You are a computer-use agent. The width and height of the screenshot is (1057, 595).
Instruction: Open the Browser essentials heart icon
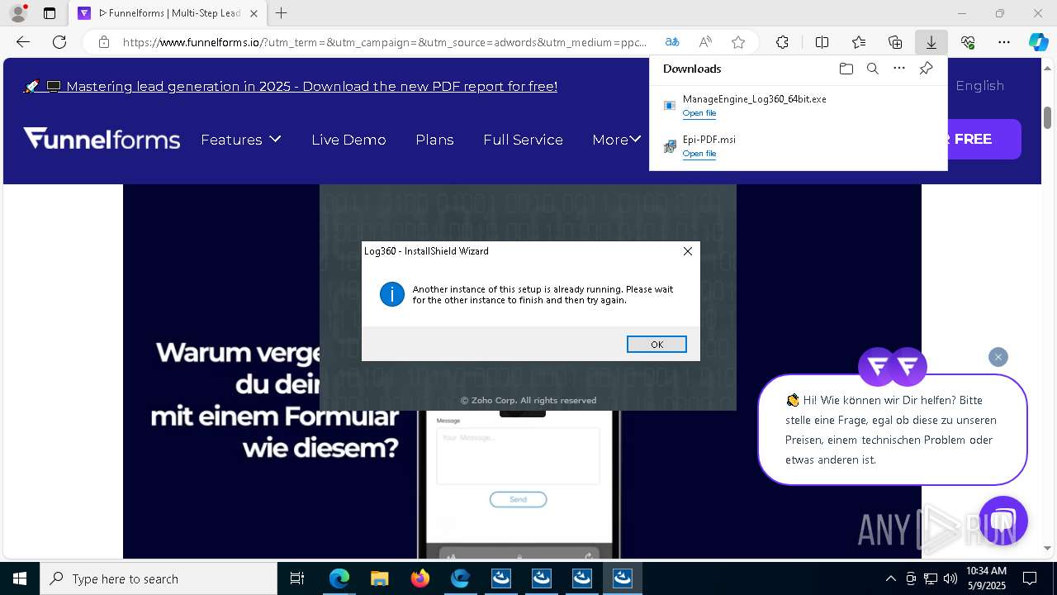coord(968,42)
